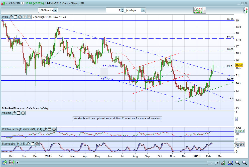
Task: Click the scrollbar left arrow
Action: (17, 163)
